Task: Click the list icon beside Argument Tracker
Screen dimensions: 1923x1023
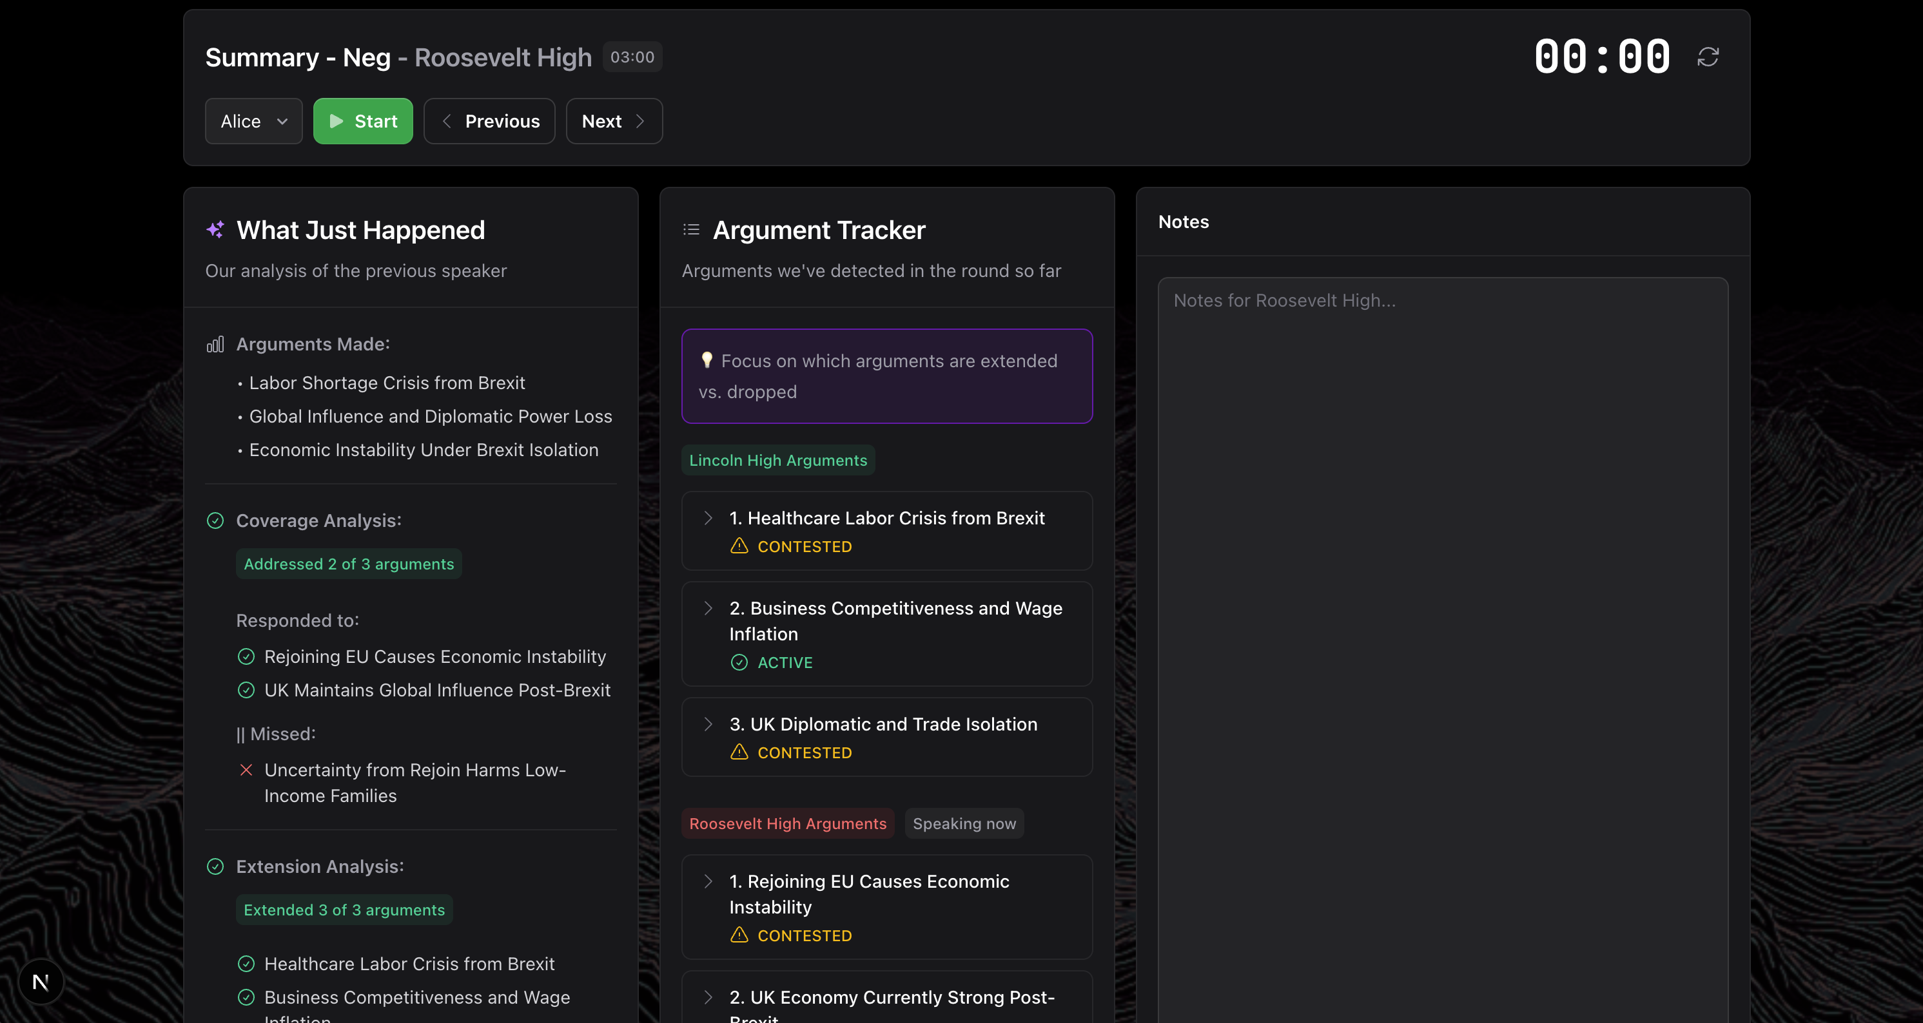Action: (x=691, y=230)
